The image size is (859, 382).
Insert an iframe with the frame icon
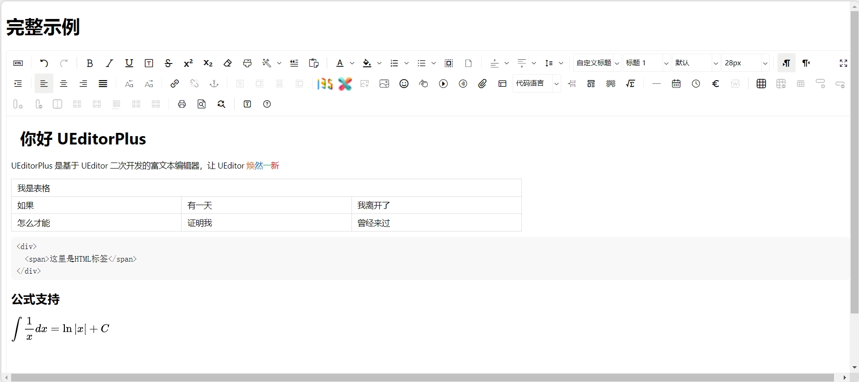[x=502, y=84]
